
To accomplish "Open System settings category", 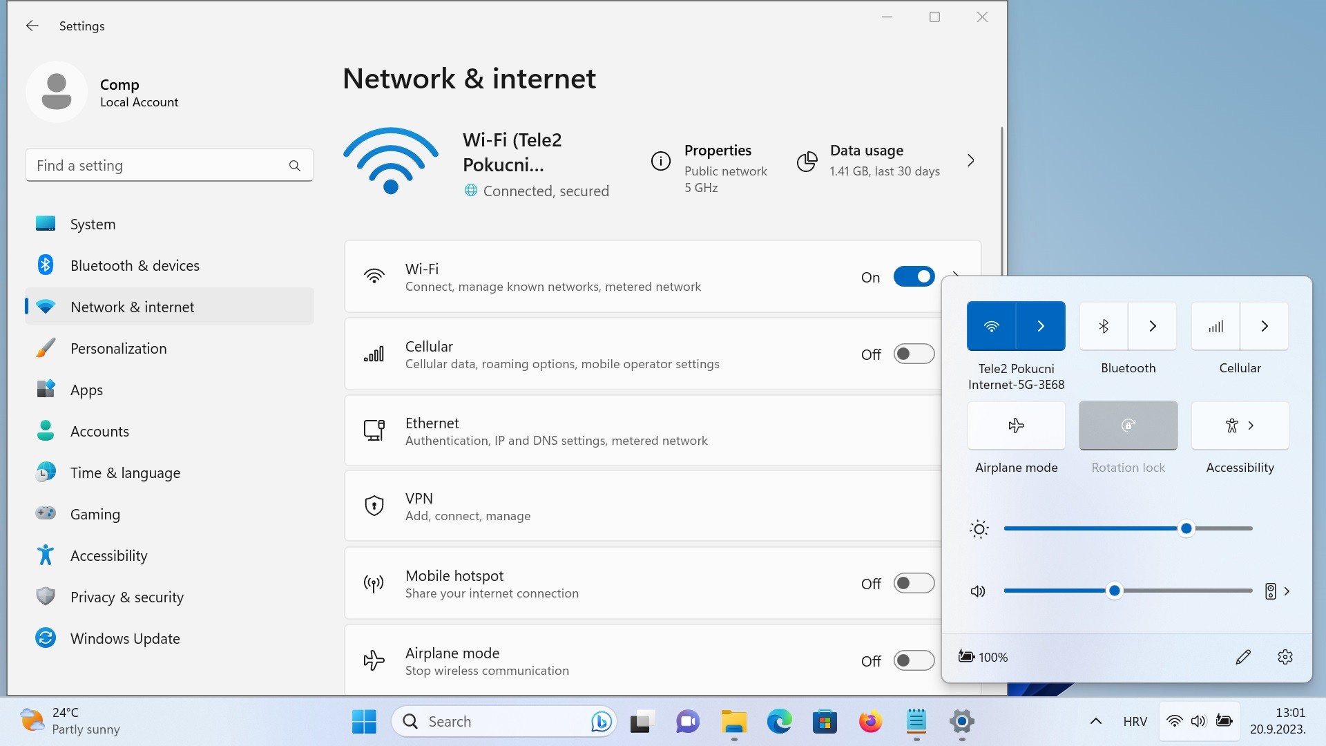I will click(169, 224).
